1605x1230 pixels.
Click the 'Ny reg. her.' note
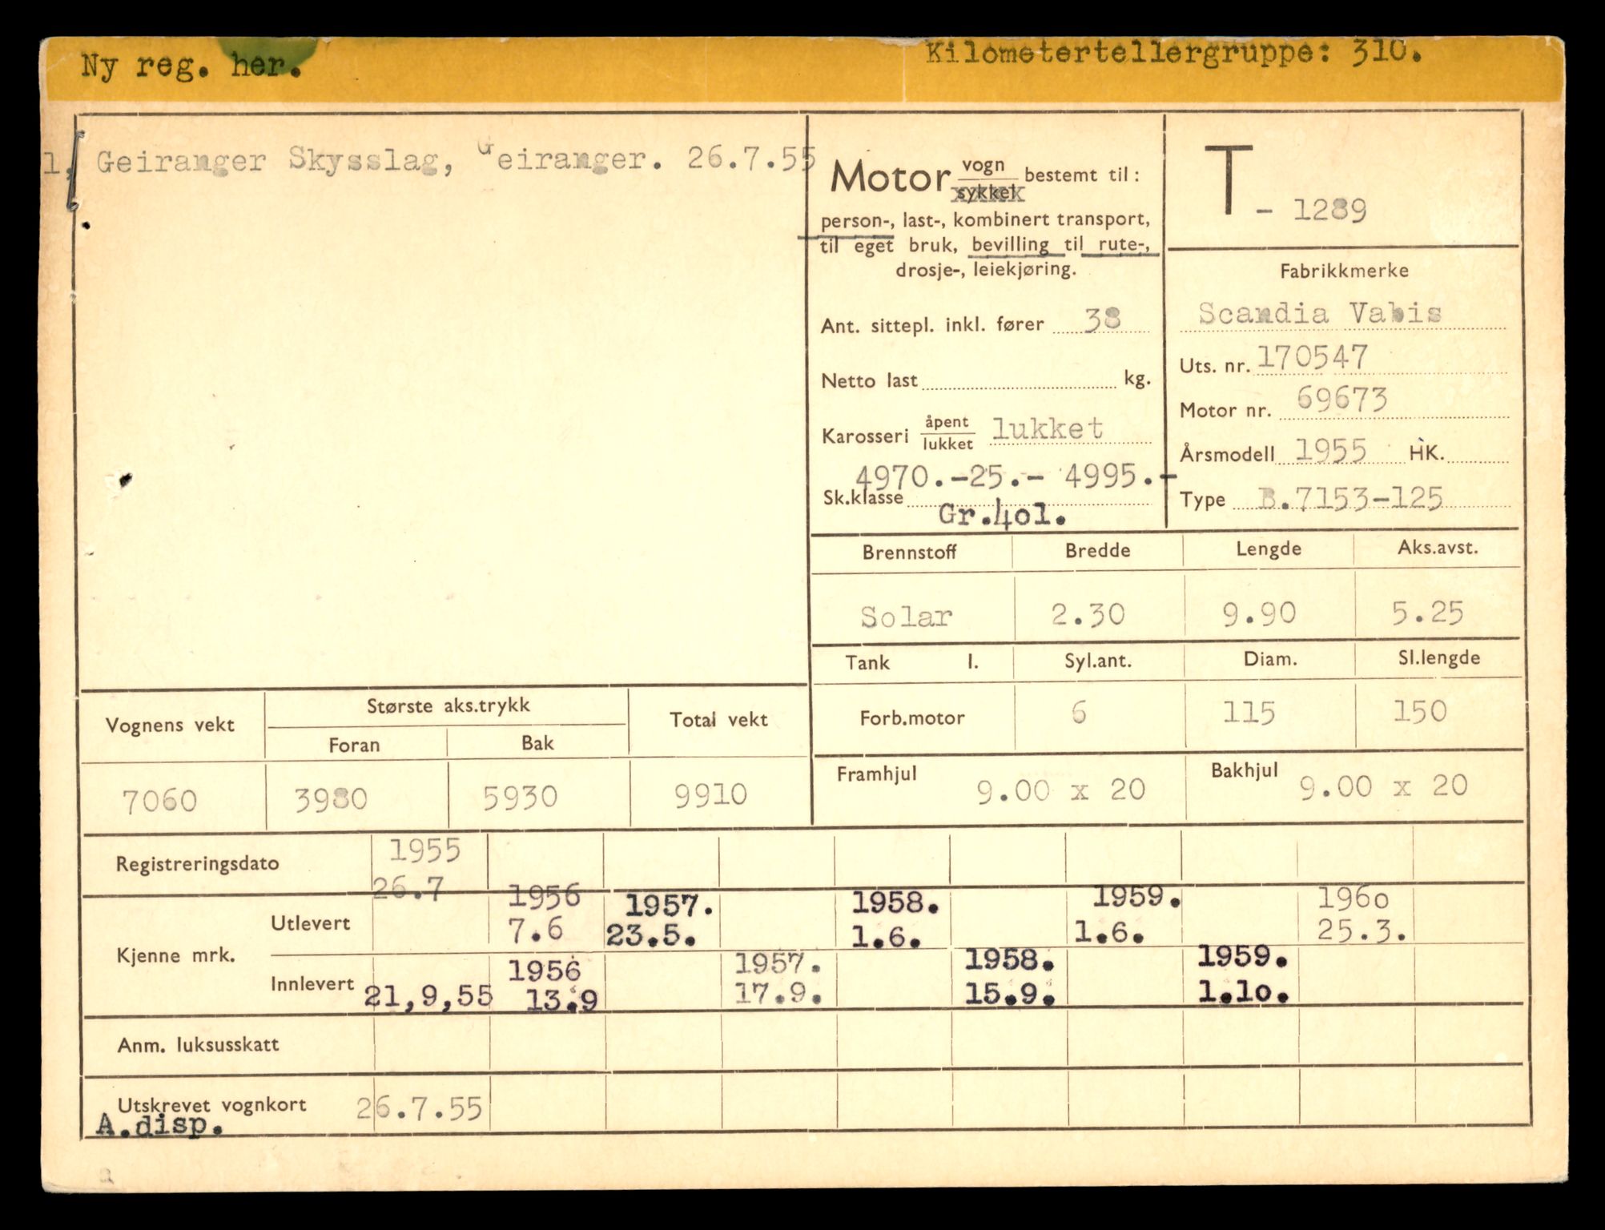(x=191, y=65)
